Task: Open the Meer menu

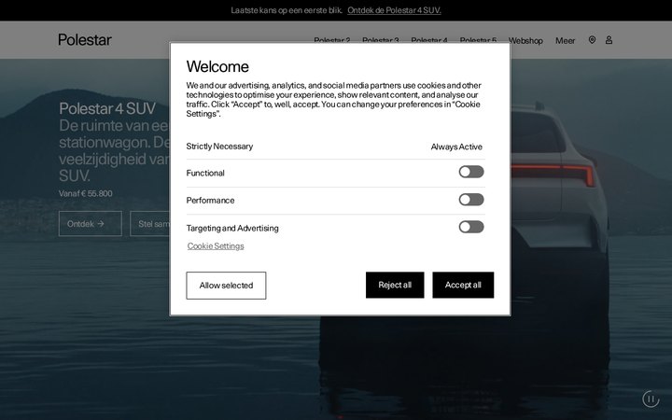Action: [x=565, y=41]
